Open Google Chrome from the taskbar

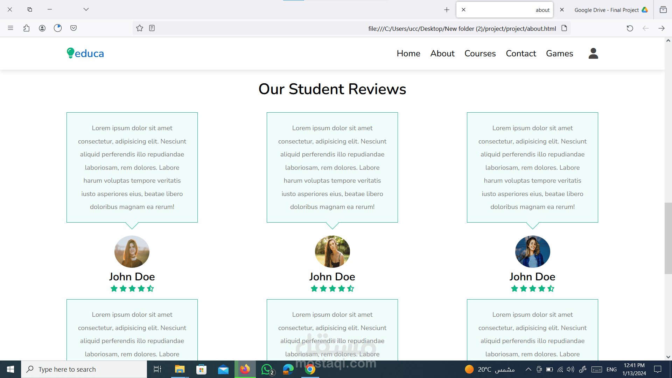point(310,369)
